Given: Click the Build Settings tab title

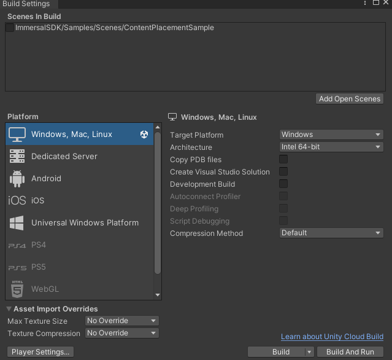Looking at the screenshot, I should (x=26, y=4).
